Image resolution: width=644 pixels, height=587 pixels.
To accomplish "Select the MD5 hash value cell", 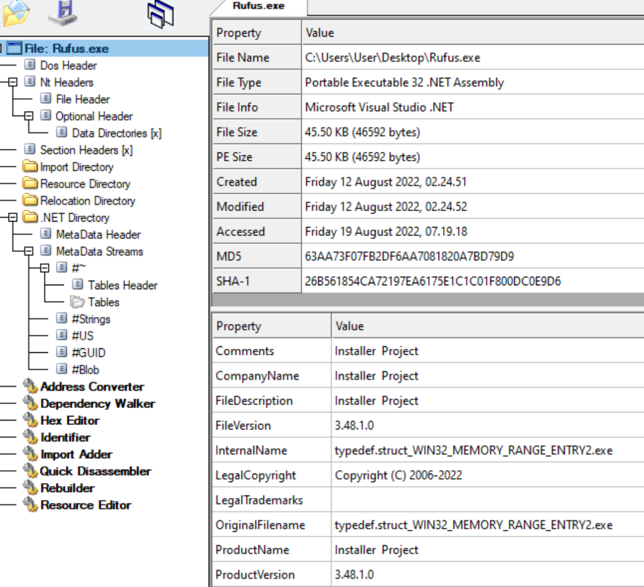I will click(x=473, y=256).
